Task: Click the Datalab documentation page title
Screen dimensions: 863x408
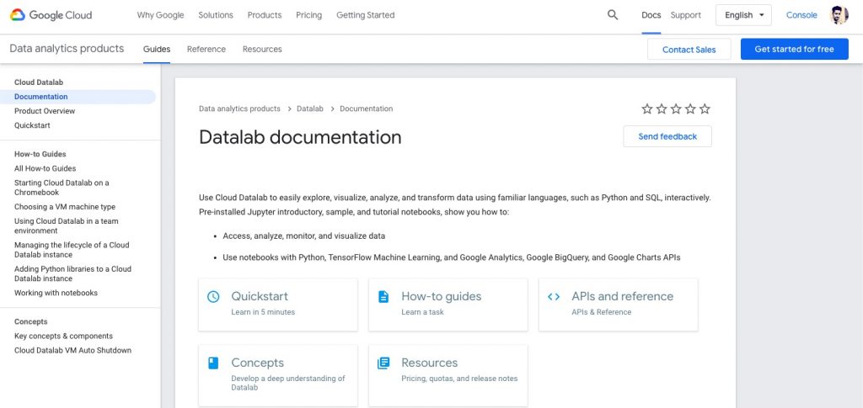Action: (x=300, y=137)
